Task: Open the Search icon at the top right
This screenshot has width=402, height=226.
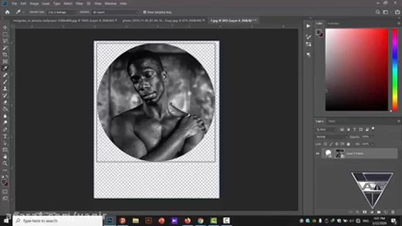Action: click(x=378, y=12)
